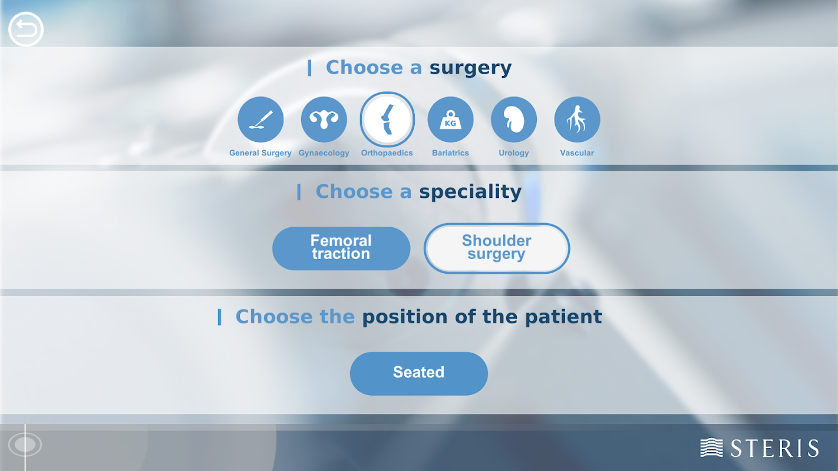838x471 pixels.
Task: Click the STERIS logo
Action: point(760,448)
